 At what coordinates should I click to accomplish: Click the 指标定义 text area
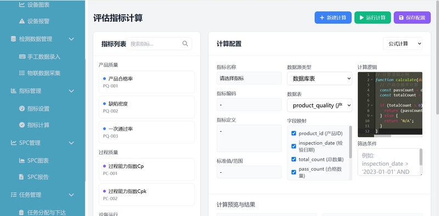click(x=249, y=138)
